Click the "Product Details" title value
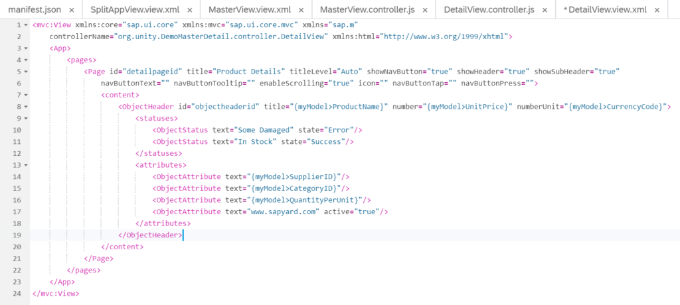Viewport: 680px width, 305px height. click(249, 72)
